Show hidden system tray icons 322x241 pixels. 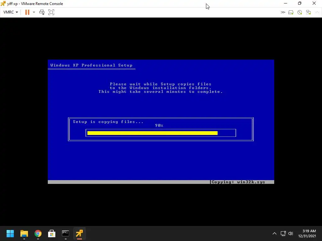tap(274, 233)
